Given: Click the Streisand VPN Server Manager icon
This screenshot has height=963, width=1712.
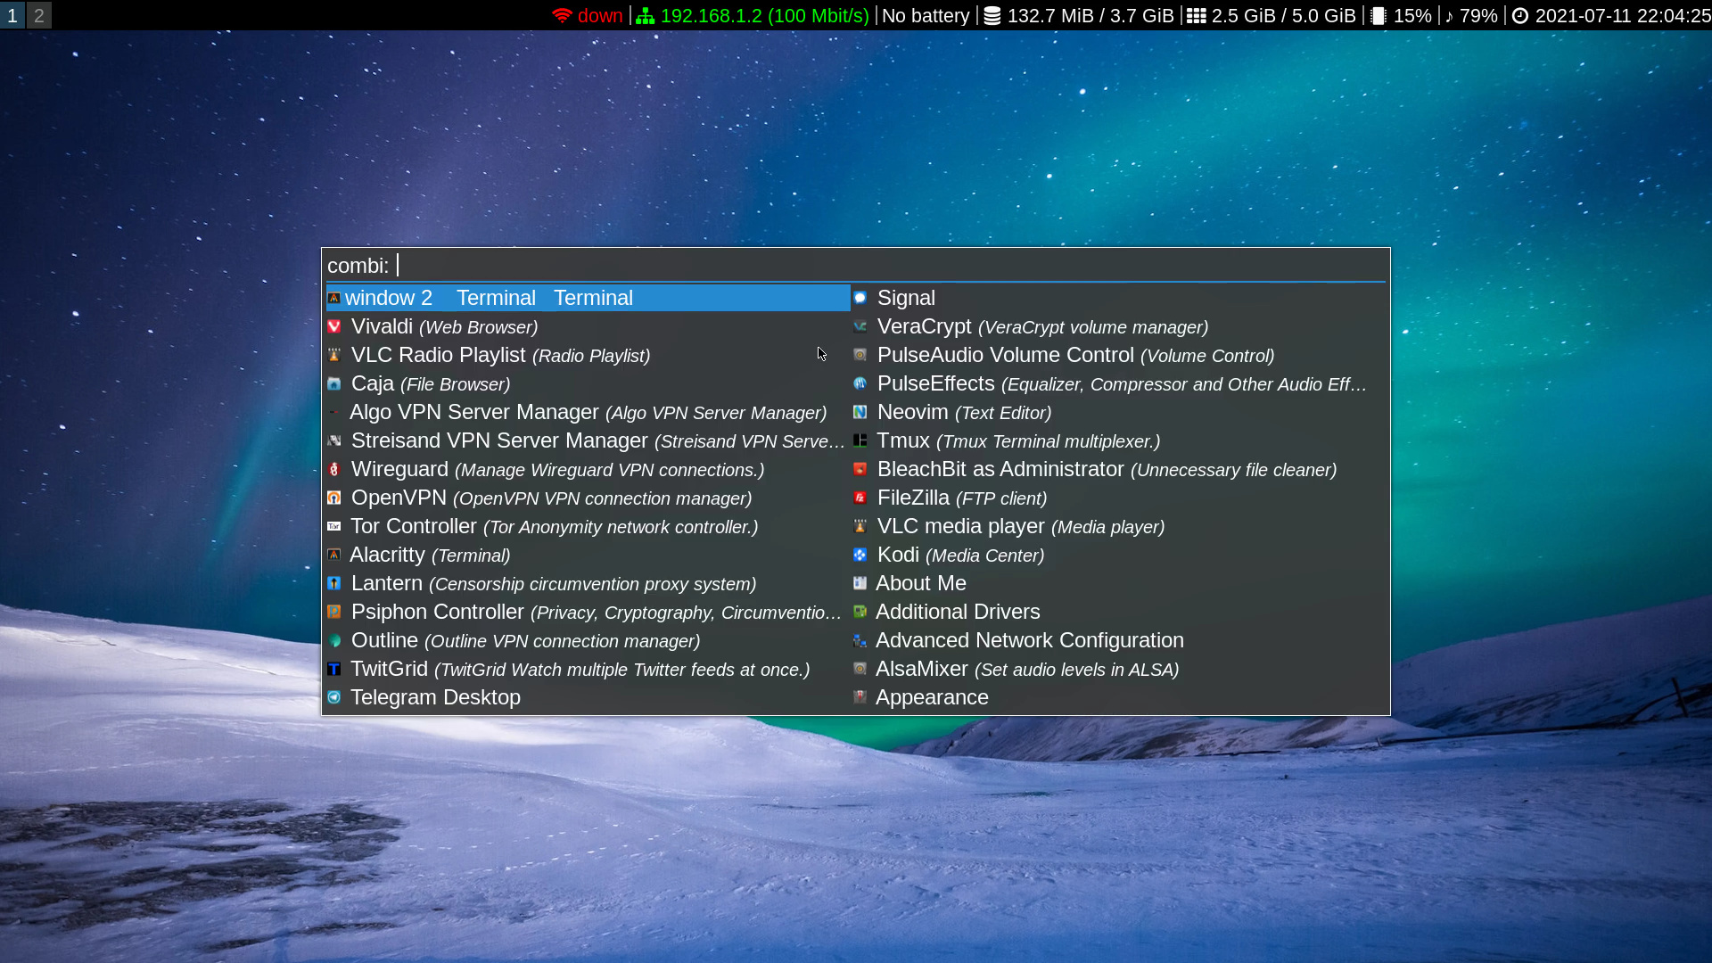Looking at the screenshot, I should (334, 440).
